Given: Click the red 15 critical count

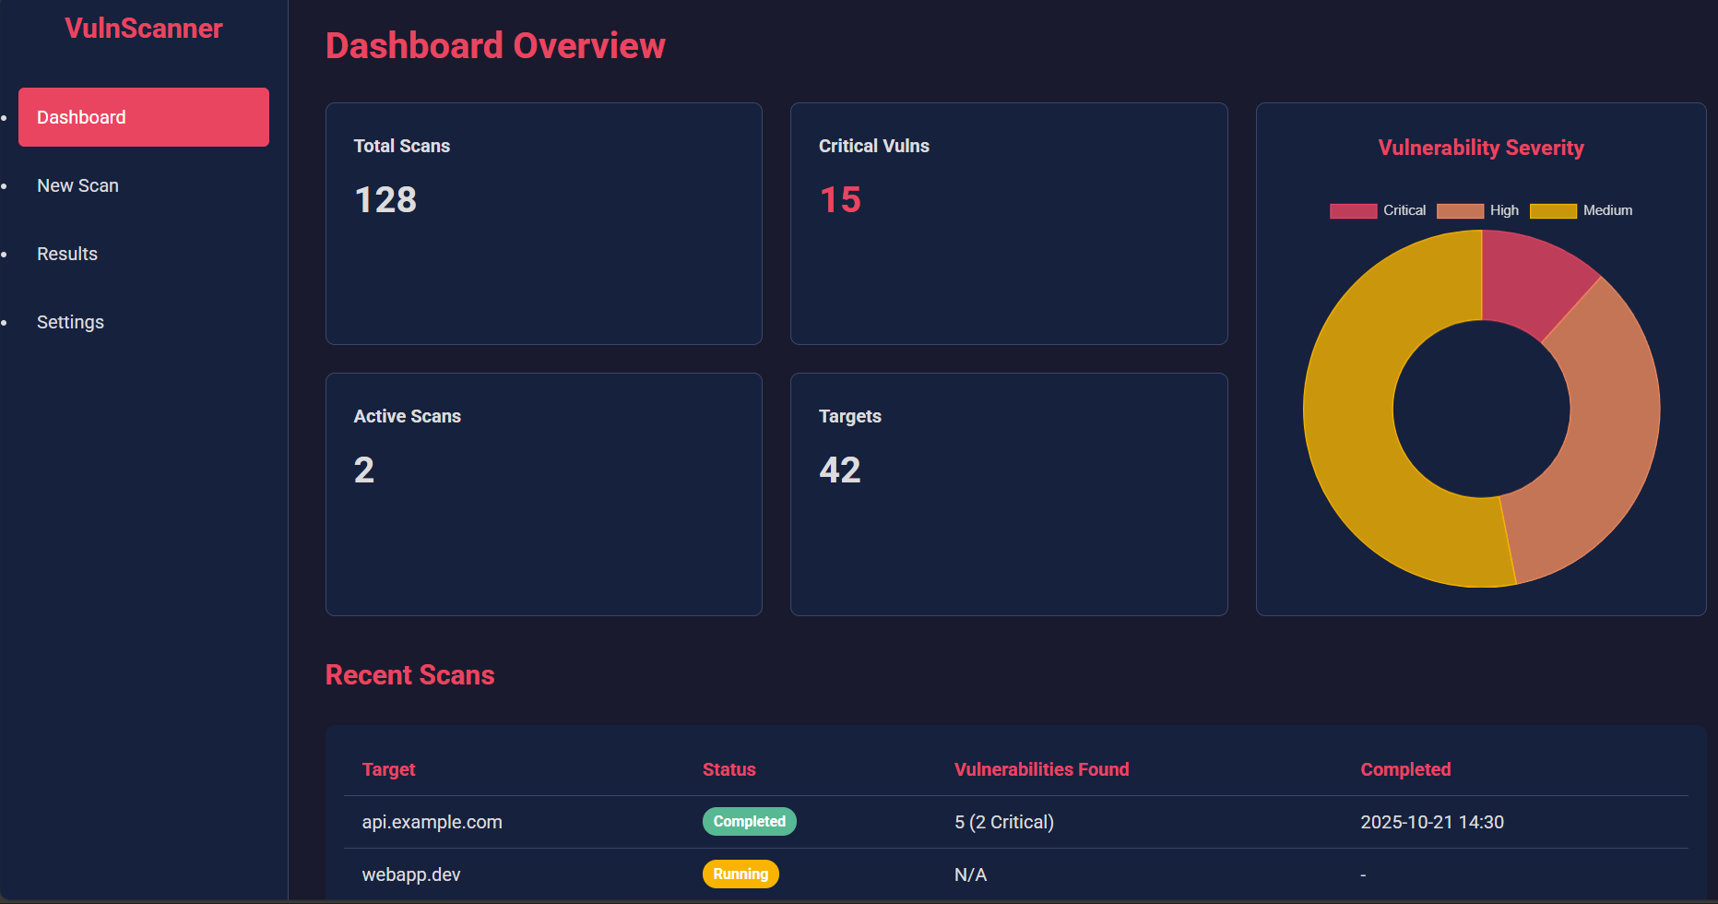Looking at the screenshot, I should pos(840,200).
